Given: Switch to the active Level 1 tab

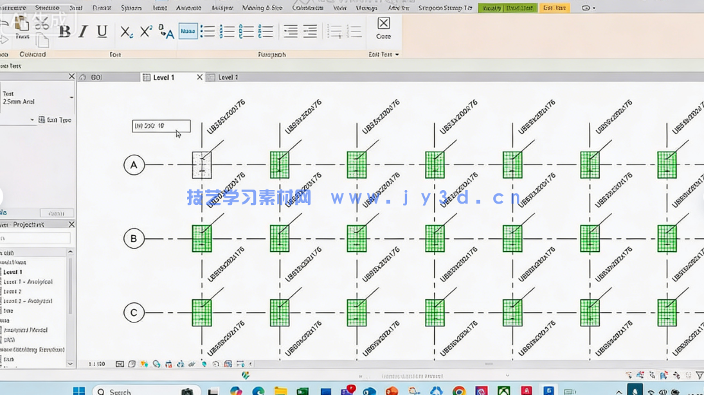Looking at the screenshot, I should point(163,77).
